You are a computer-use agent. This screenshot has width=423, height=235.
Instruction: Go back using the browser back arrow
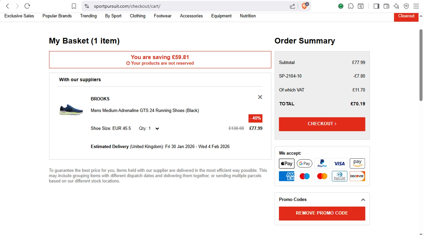point(8,6)
